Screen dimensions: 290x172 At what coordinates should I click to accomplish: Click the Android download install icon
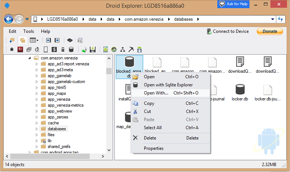pyautogui.click(x=139, y=49)
